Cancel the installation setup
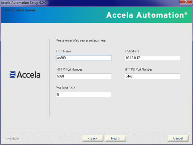 (178, 138)
